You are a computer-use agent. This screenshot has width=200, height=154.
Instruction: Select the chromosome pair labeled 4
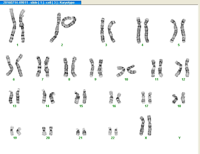point(143,30)
